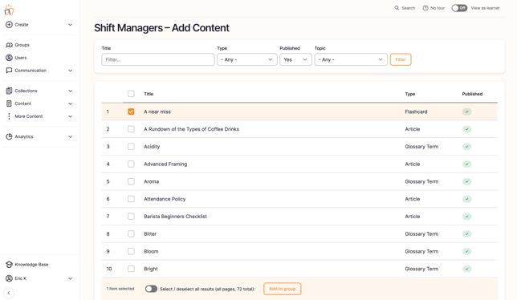
Task: Check the select-all header checkbox
Action: click(131, 94)
